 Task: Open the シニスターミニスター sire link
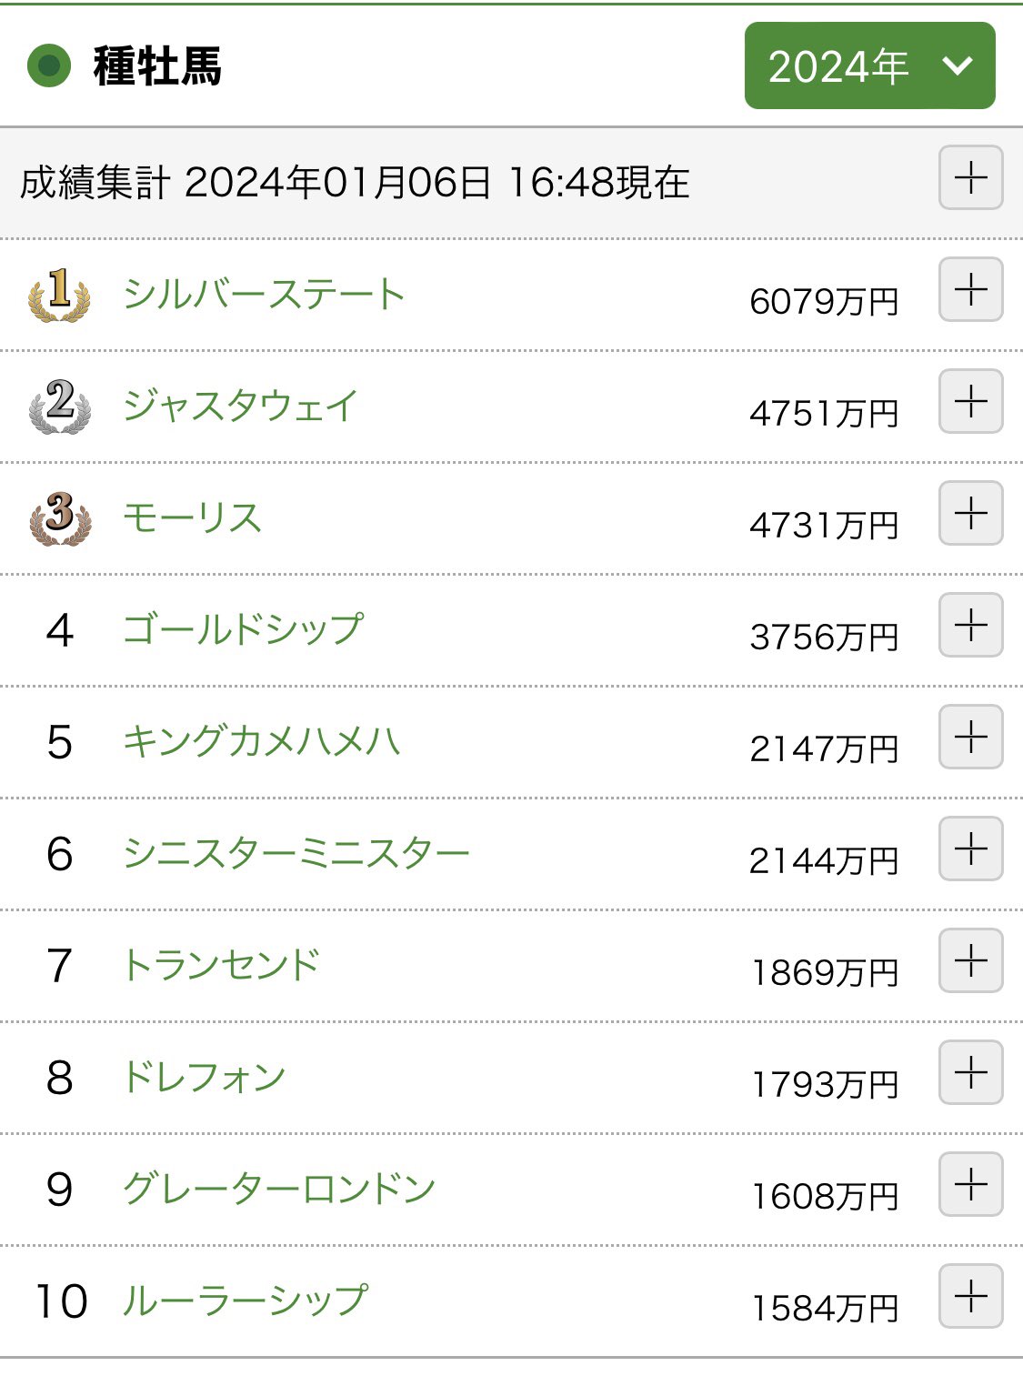click(296, 853)
